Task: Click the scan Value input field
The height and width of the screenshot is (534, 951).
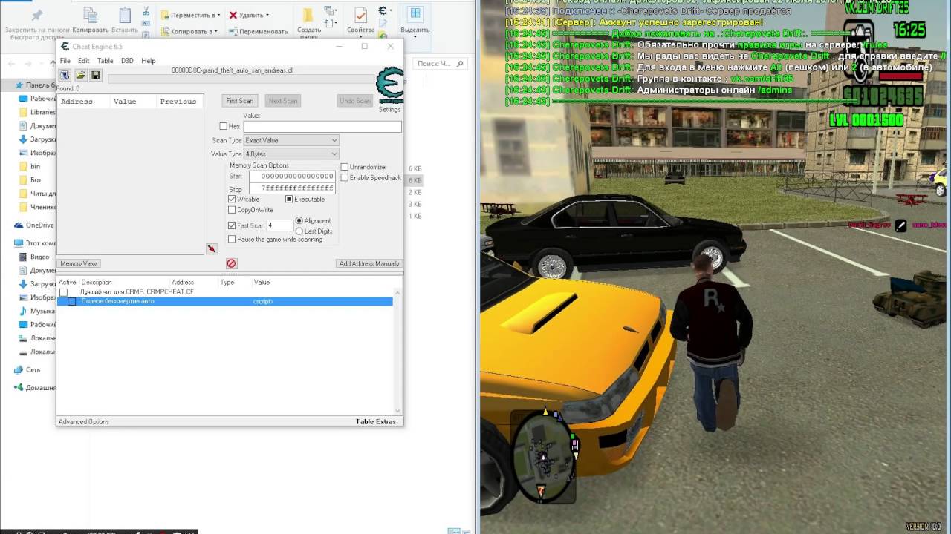Action: click(322, 127)
